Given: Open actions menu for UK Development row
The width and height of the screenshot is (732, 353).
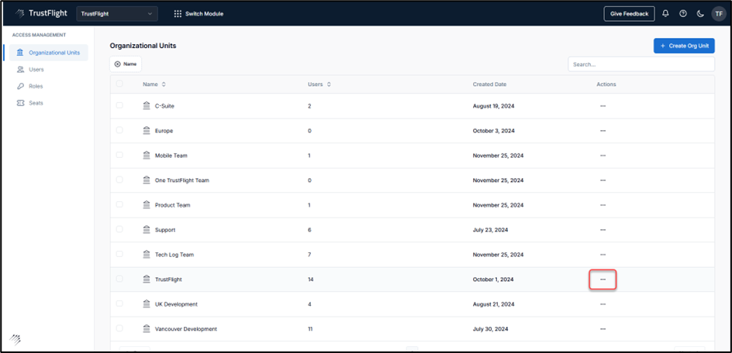Looking at the screenshot, I should pos(603,304).
